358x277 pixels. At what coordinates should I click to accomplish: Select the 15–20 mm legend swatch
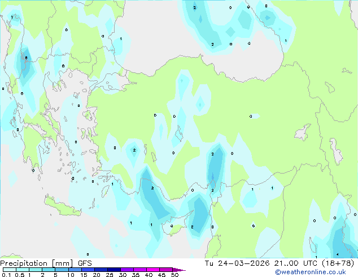pos(88,270)
